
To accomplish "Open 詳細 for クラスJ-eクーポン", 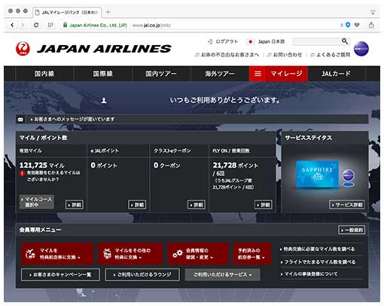I will click(x=197, y=205).
